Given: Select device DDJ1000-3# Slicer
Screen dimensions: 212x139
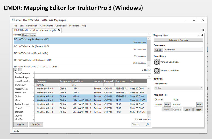Looking at the screenshot, I should [80, 55].
